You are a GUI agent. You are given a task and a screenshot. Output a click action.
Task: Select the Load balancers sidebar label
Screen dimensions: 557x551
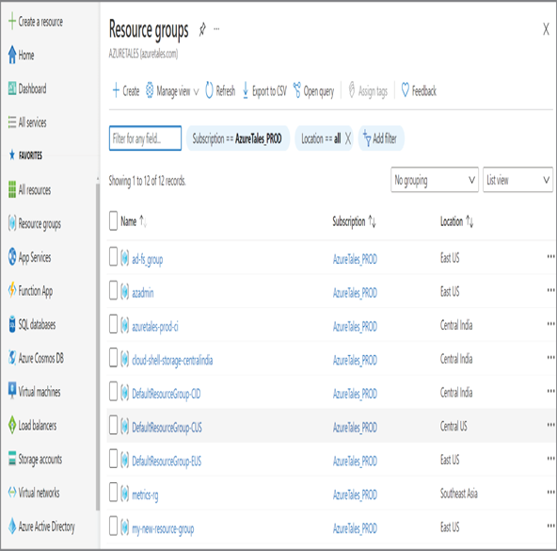point(38,425)
